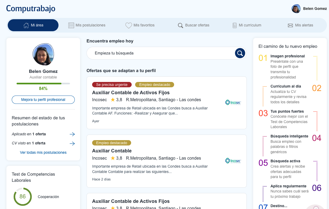Click the Incosec logo in the first offer
This screenshot has height=209, width=329.
tap(233, 102)
